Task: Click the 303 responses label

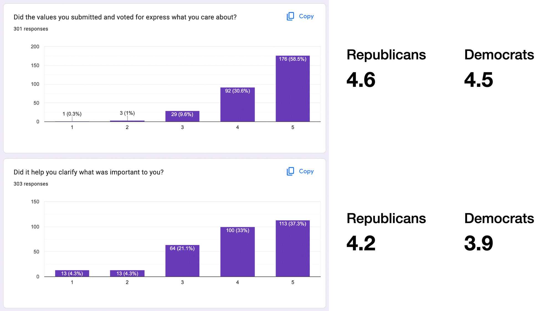Action: click(x=31, y=183)
